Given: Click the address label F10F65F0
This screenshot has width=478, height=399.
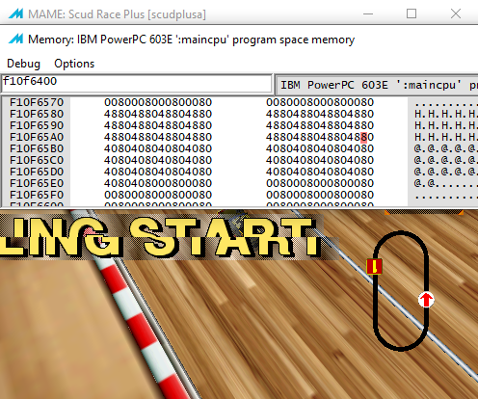Looking at the screenshot, I should click(37, 195).
